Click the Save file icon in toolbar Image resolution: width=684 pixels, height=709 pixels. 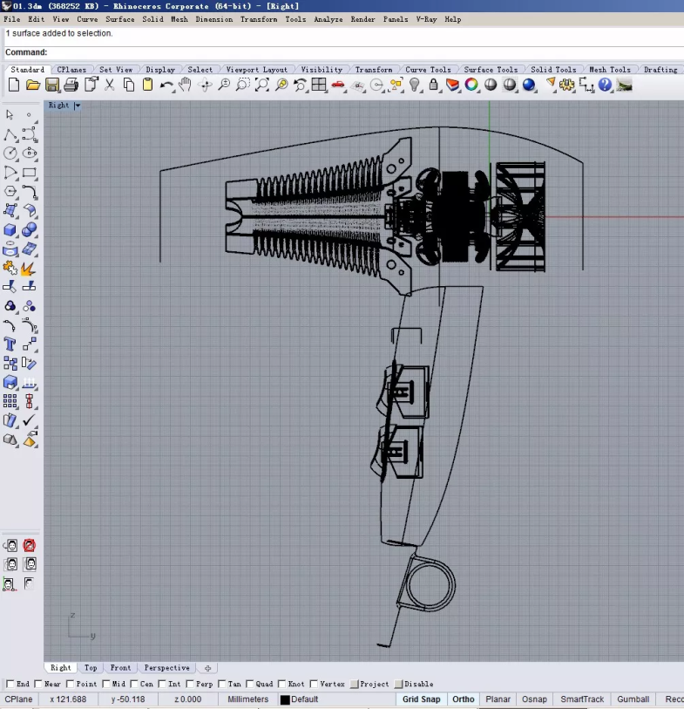(x=52, y=85)
